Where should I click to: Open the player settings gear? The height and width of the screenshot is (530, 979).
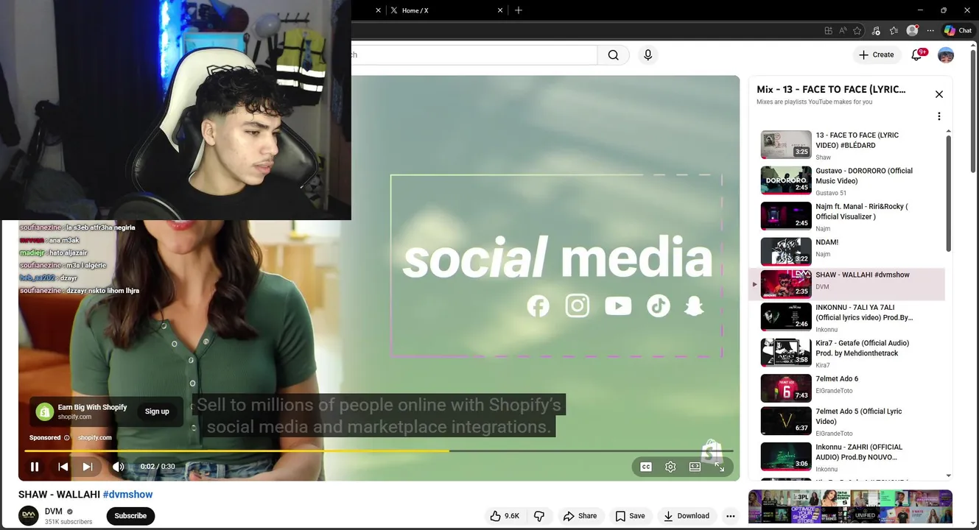670,467
